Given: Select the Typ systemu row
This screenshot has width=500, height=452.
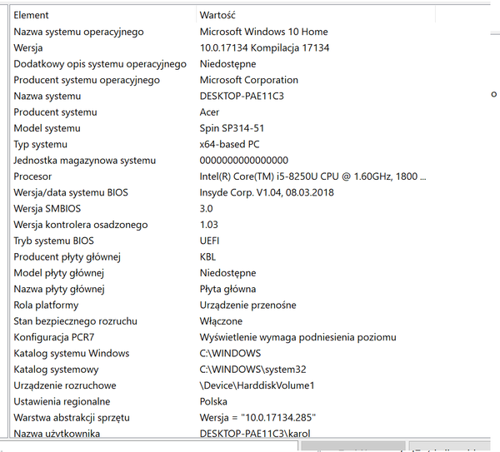Looking at the screenshot, I should pos(40,145).
